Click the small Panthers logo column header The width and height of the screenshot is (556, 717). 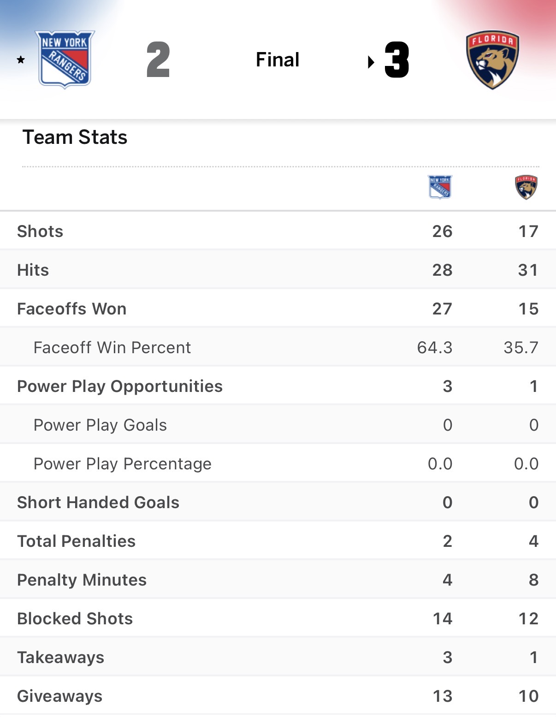(x=526, y=187)
